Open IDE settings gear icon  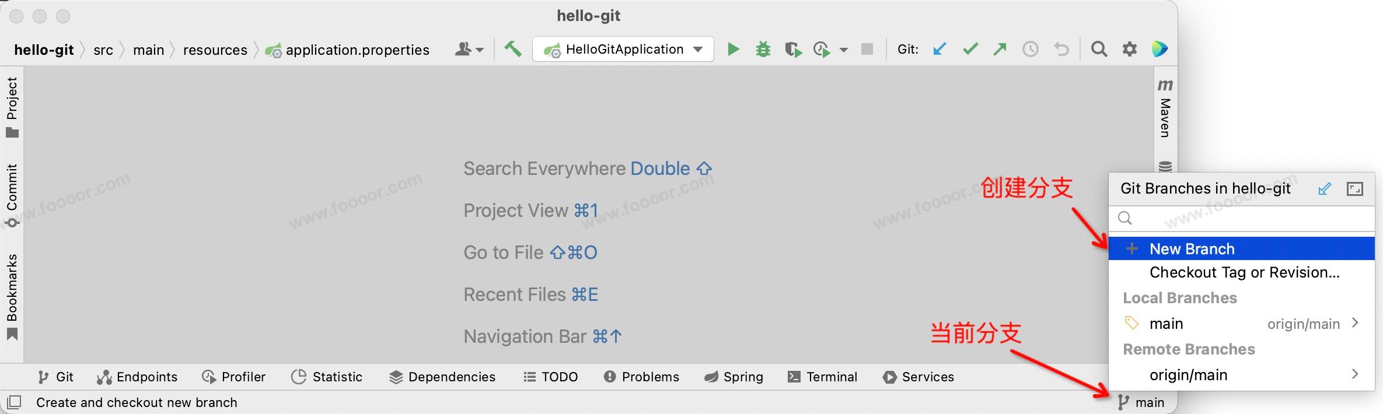(x=1130, y=50)
